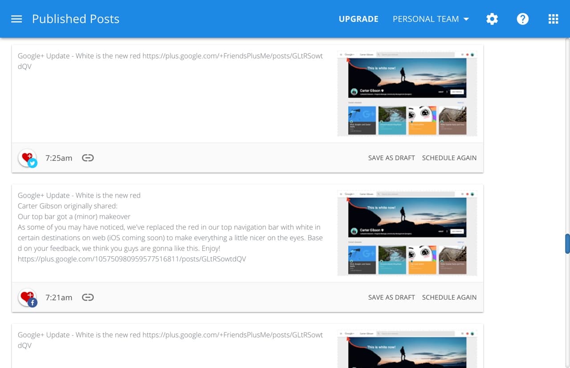Schedule the 7:25am Twitter post again
Screen dimensions: 570x368
pyautogui.click(x=449, y=158)
